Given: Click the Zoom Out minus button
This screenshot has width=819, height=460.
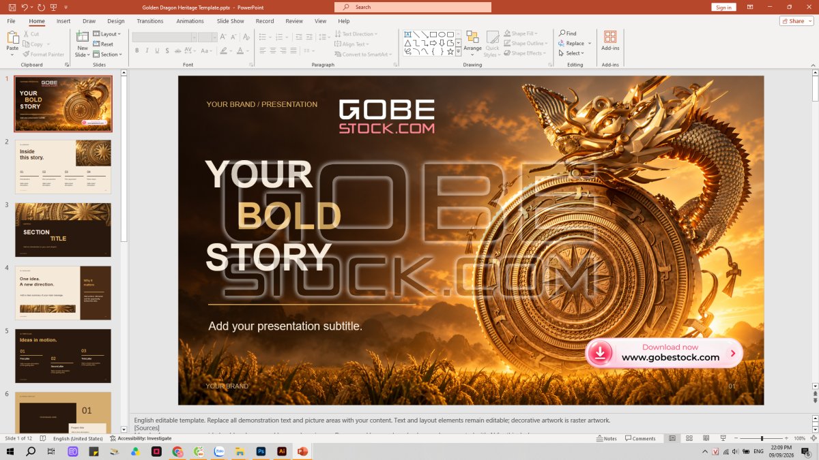Looking at the screenshot, I should click(737, 438).
